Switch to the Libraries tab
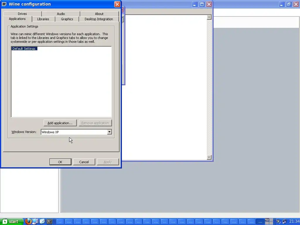The width and height of the screenshot is (300, 225). coord(43,19)
